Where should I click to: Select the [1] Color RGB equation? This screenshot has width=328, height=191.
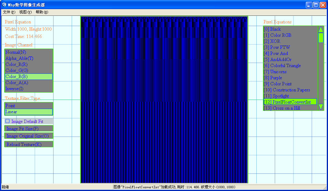(290, 35)
